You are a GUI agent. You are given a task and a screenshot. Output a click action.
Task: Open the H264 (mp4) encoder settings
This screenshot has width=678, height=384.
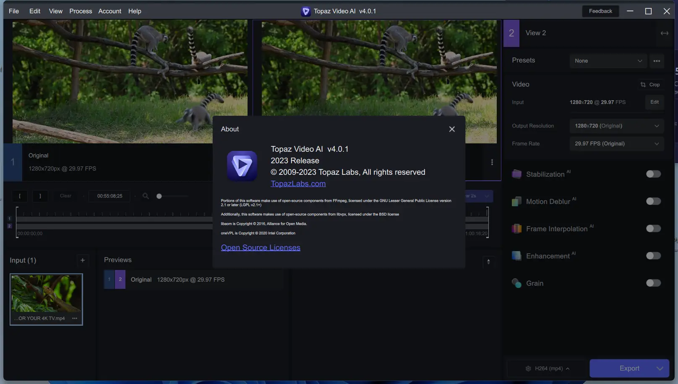point(548,368)
